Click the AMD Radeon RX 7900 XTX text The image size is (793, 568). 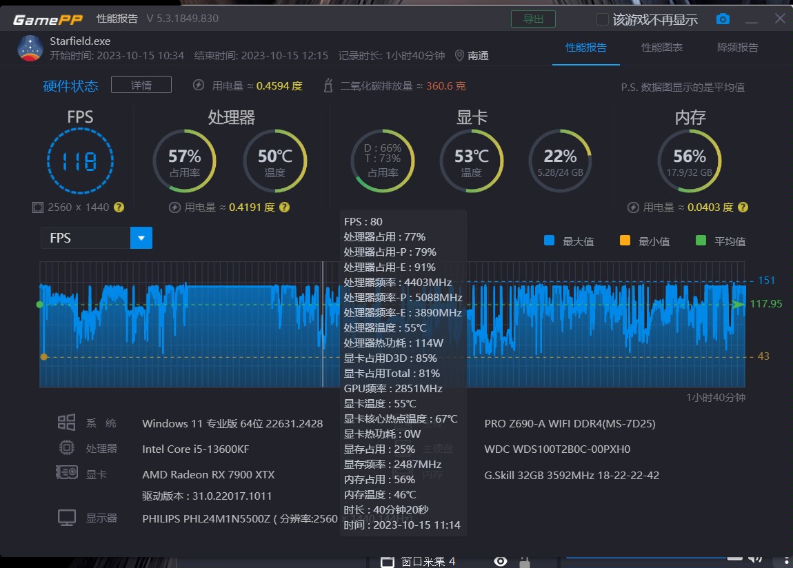pyautogui.click(x=208, y=474)
